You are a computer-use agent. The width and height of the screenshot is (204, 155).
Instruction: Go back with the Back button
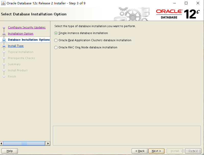pos(140,151)
